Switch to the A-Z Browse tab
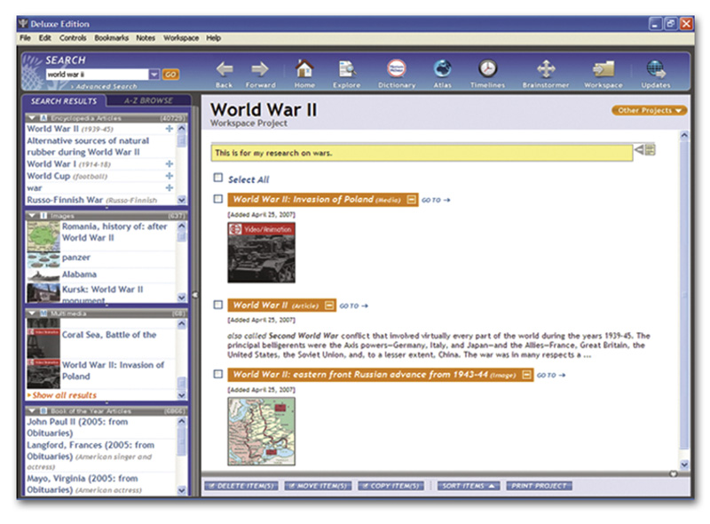This screenshot has width=710, height=524. [147, 100]
